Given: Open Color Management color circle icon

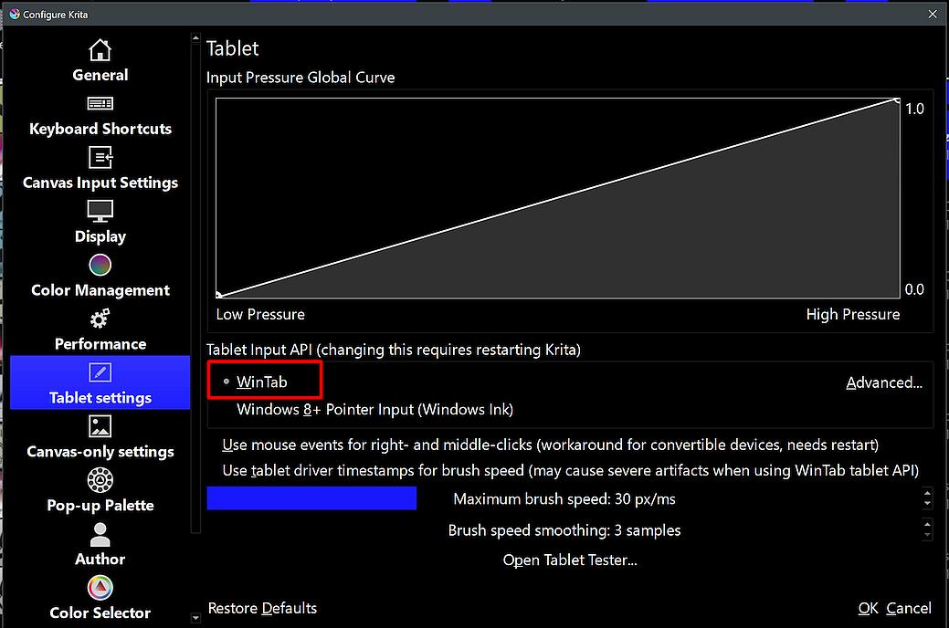Looking at the screenshot, I should coord(100,265).
